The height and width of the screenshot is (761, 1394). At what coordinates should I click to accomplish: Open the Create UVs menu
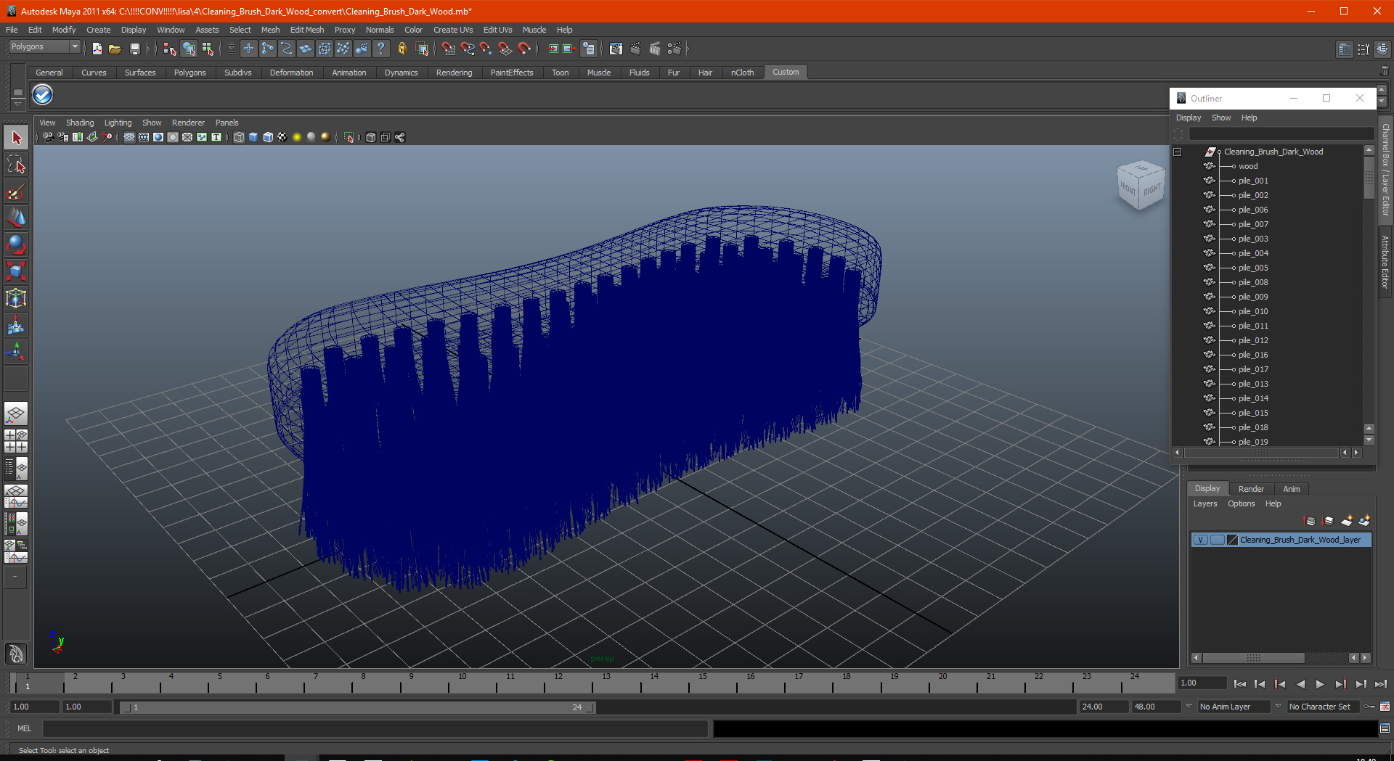(453, 30)
